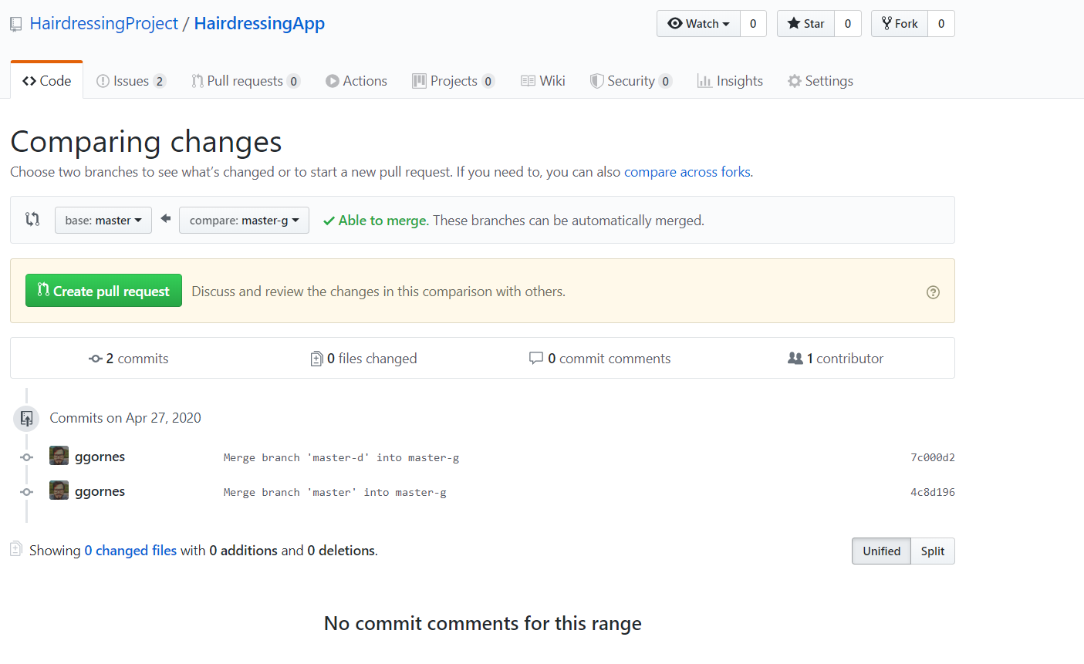The width and height of the screenshot is (1084, 664).
Task: Go to the Actions tab
Action: click(x=356, y=81)
